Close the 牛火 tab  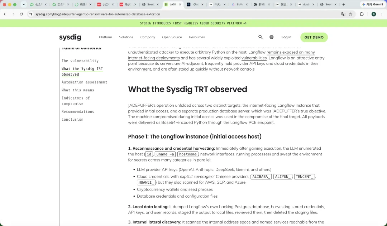tap(224, 4)
